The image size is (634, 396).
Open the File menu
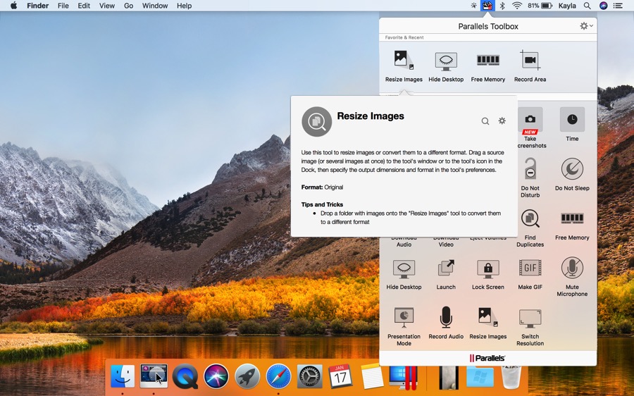[x=63, y=6]
